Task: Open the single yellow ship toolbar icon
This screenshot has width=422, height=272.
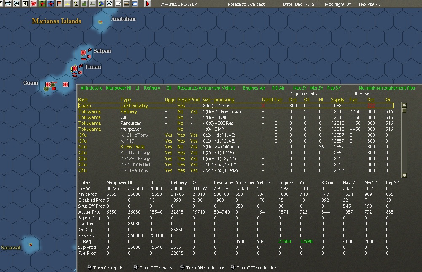Action: point(67,4)
